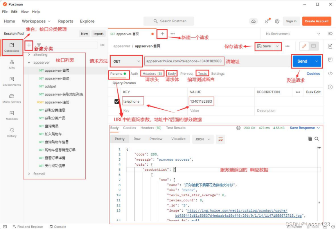Open Mock Servers in sidebar
Viewport: 336px width, 230px height.
(x=12, y=99)
